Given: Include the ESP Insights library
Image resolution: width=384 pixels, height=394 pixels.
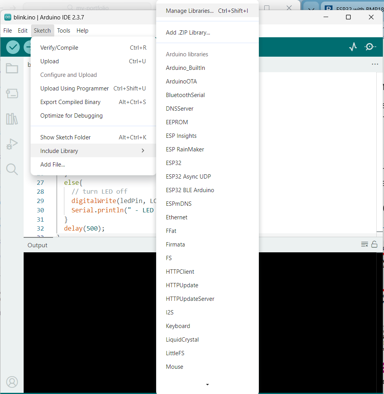Looking at the screenshot, I should point(207,136).
